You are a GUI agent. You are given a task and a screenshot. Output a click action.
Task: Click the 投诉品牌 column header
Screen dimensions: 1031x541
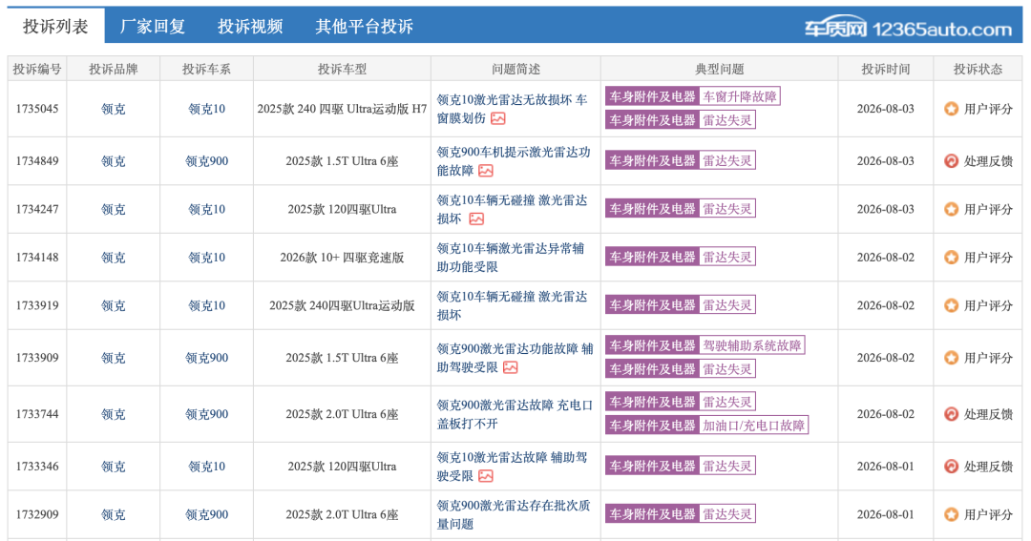click(x=113, y=69)
